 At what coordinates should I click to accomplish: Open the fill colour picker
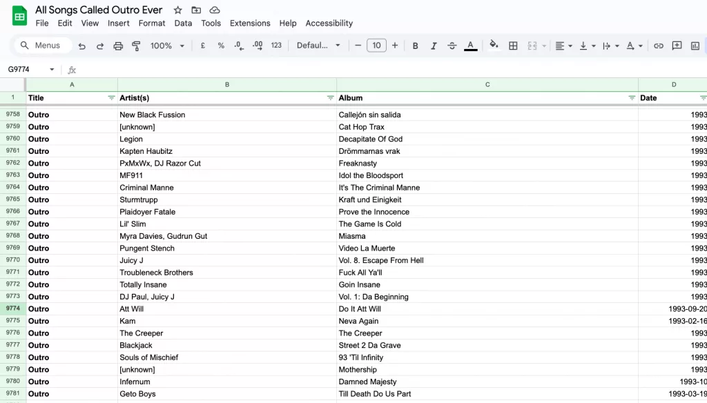(494, 46)
